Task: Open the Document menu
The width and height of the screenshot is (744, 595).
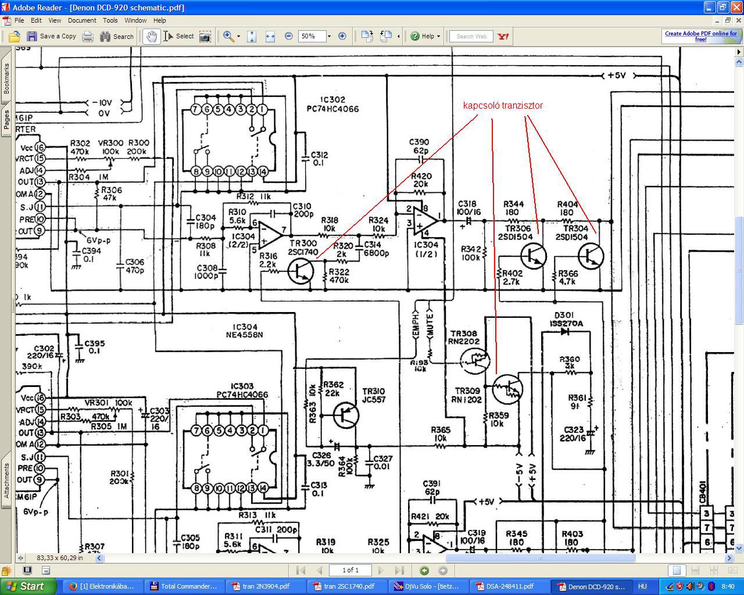Action: pos(82,20)
